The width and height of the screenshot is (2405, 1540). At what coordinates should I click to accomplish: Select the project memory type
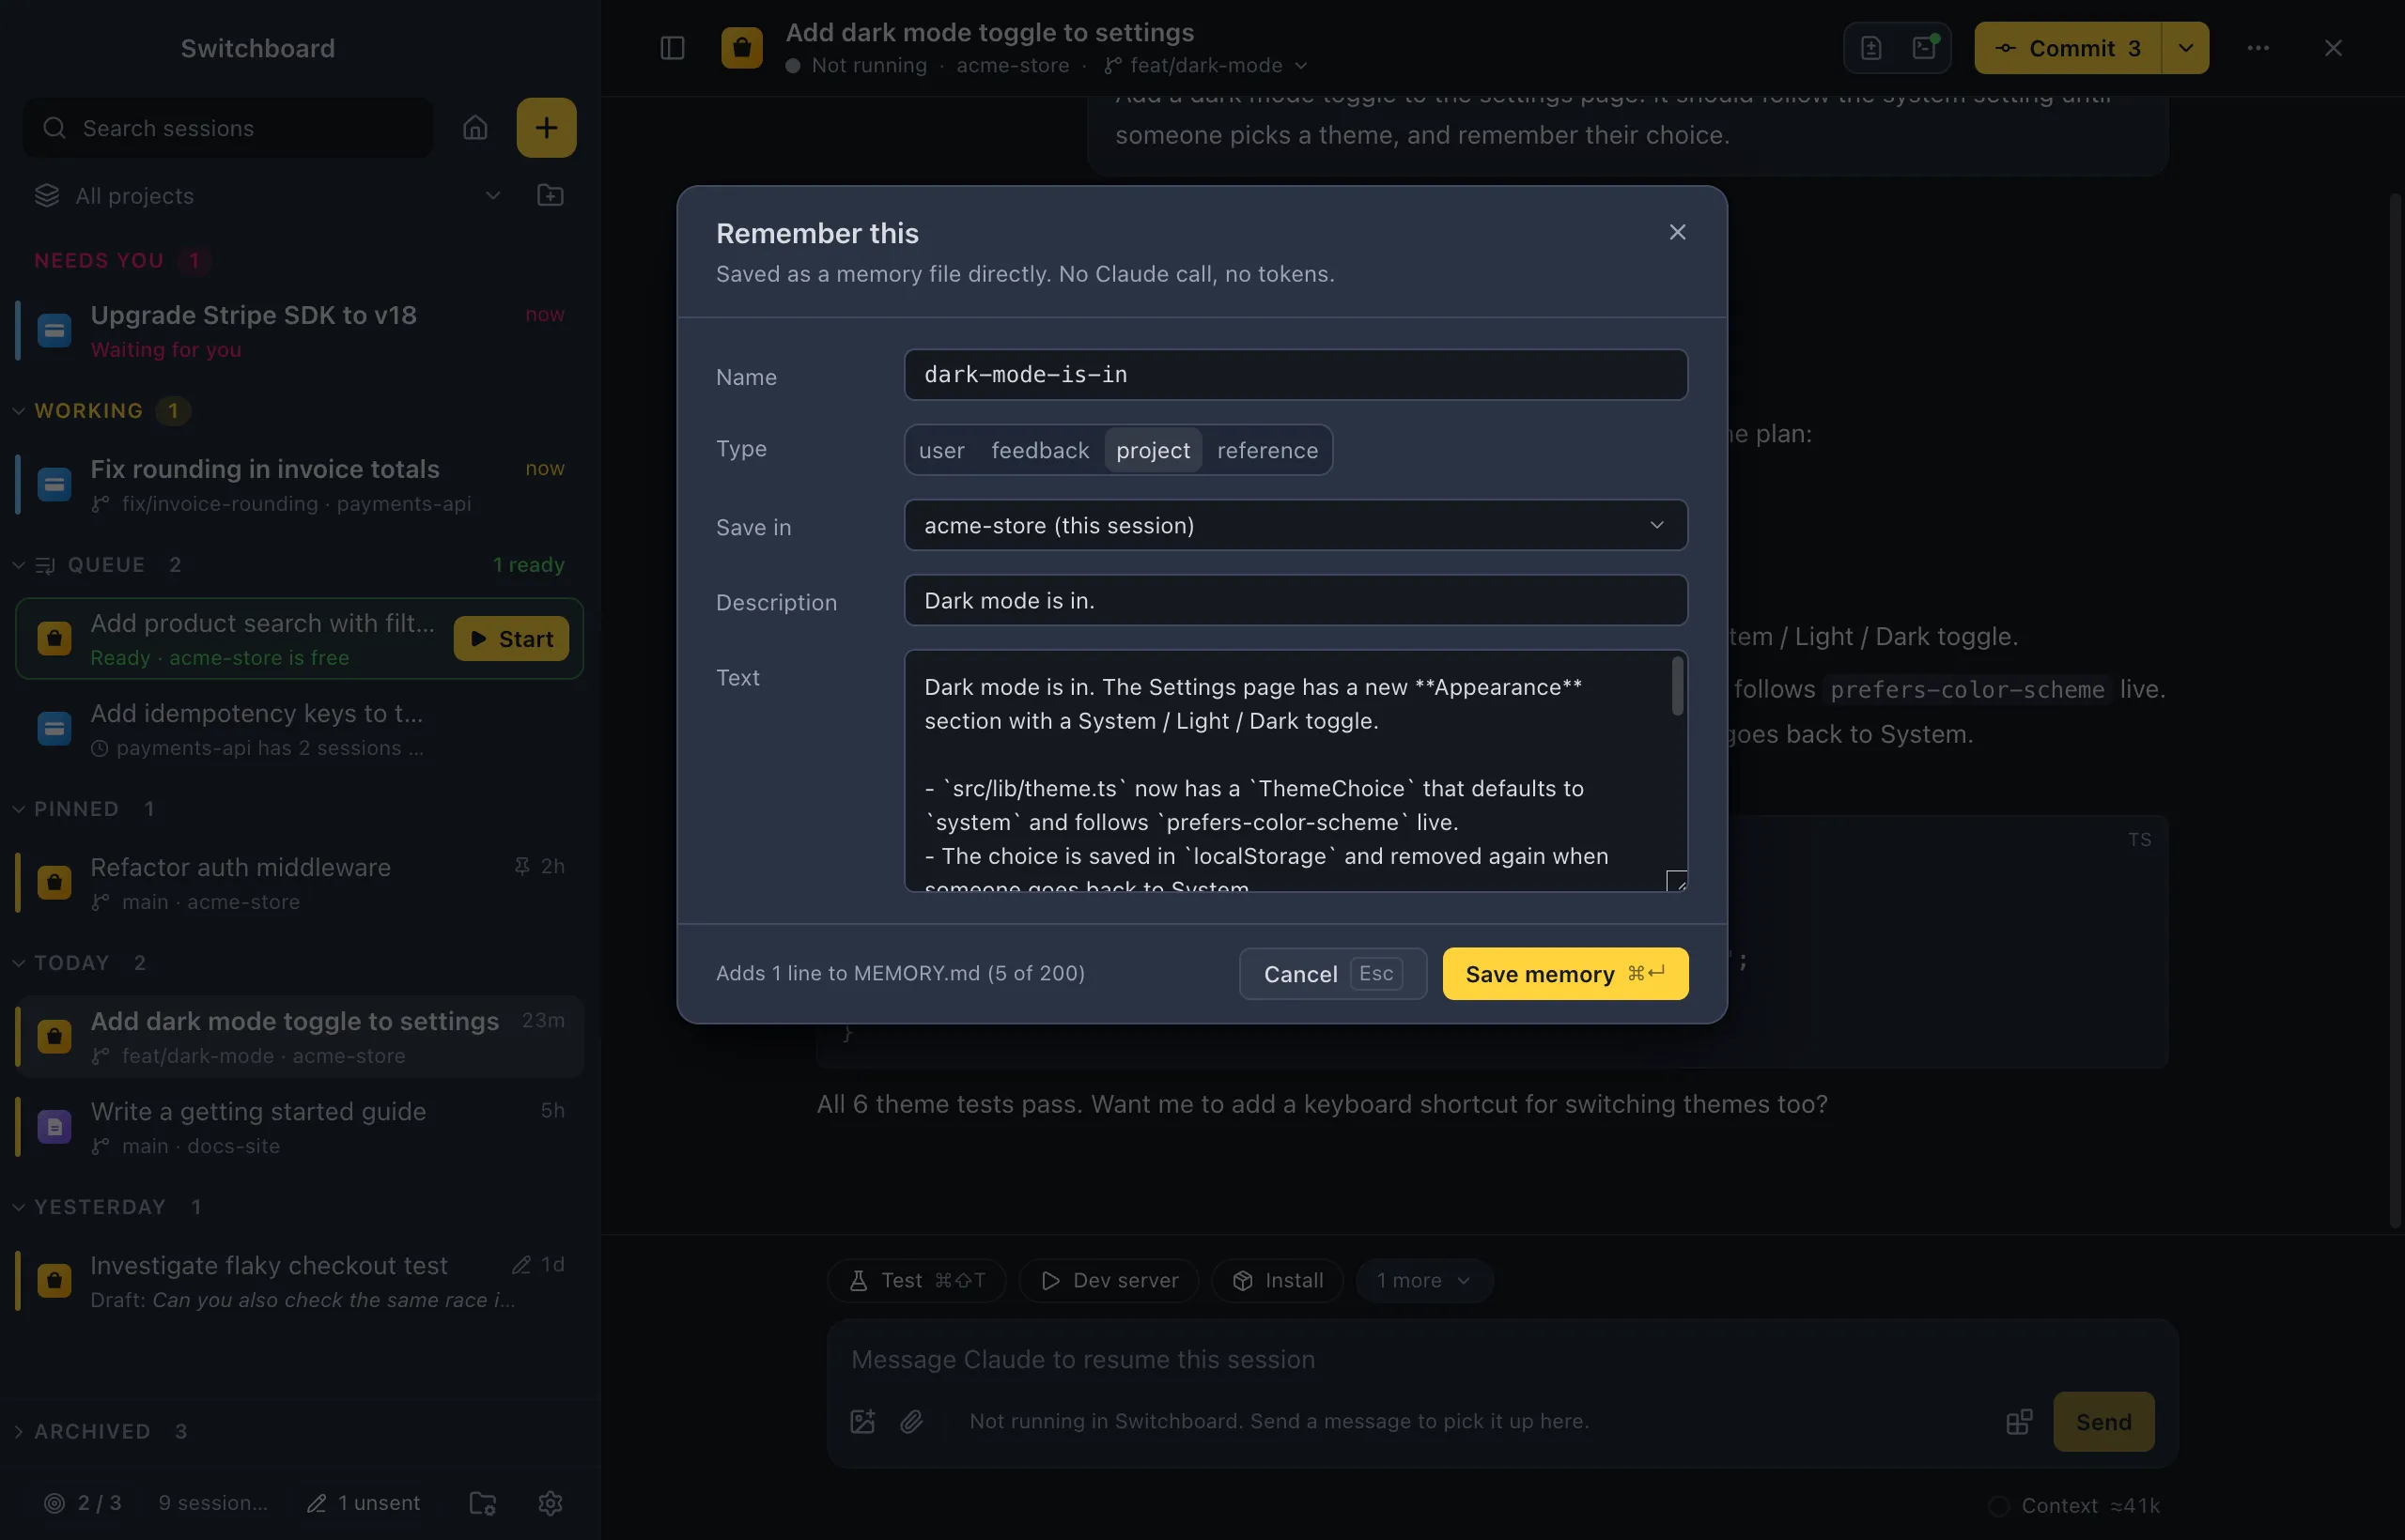1153,450
